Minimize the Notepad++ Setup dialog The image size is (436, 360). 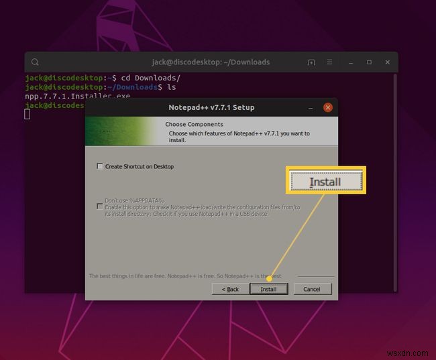(x=311, y=108)
